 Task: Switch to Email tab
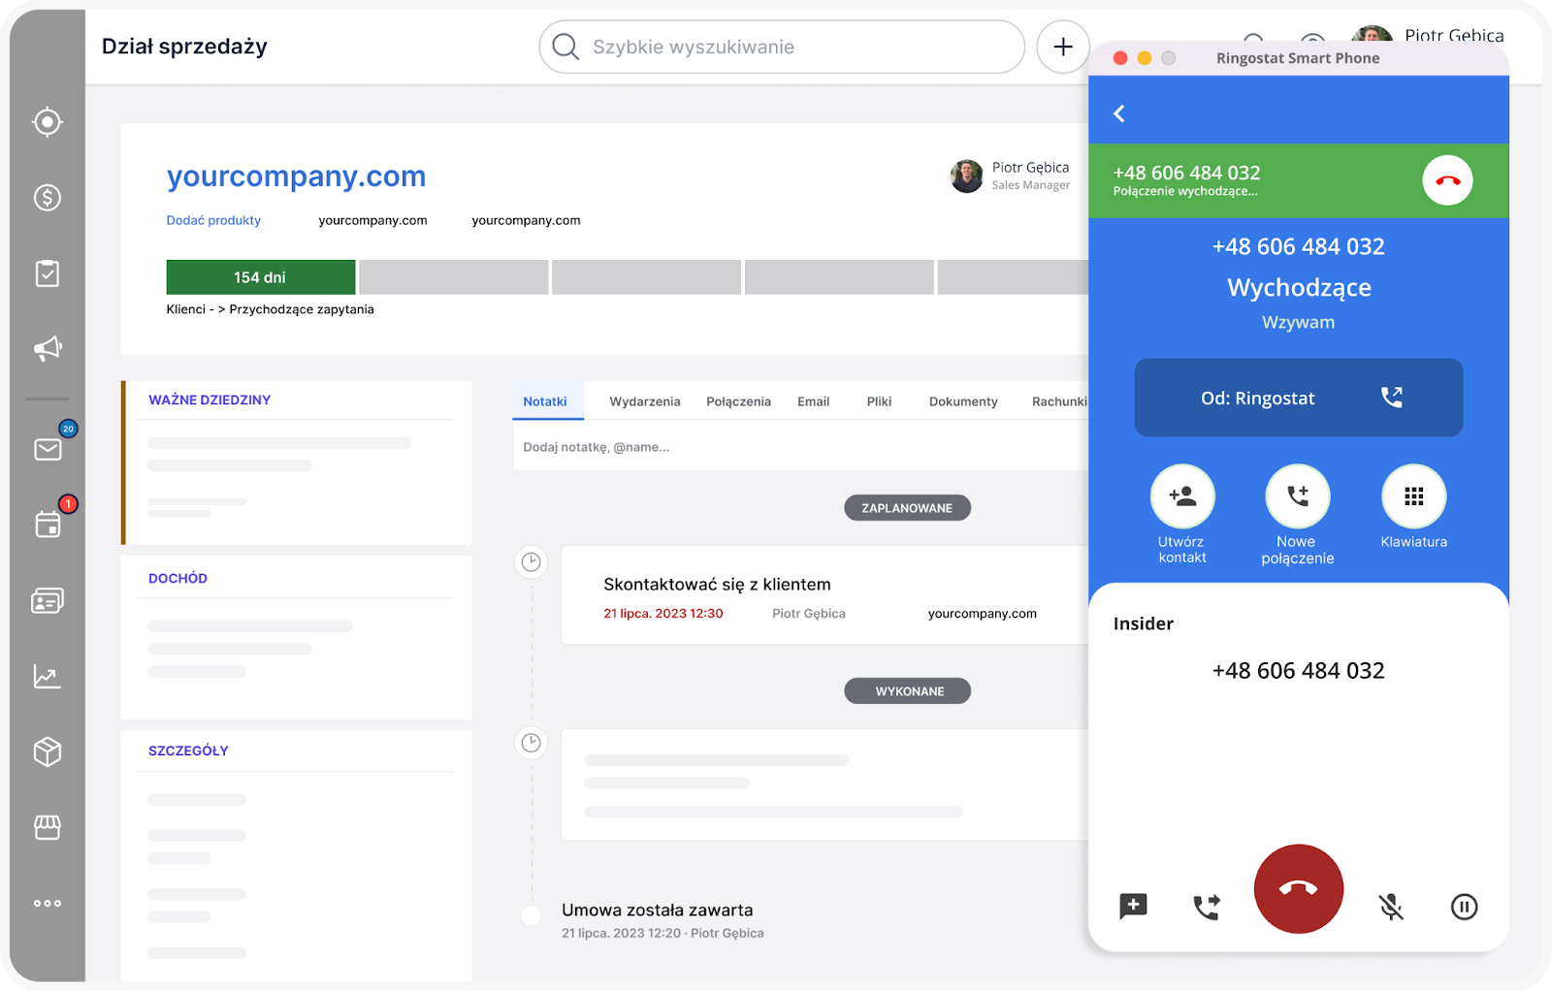coord(814,401)
